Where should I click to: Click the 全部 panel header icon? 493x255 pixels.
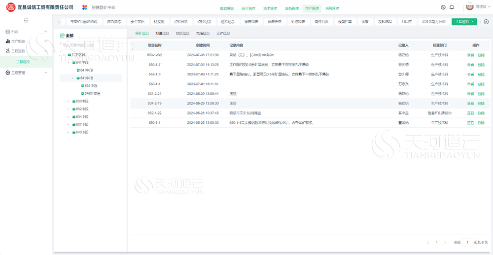[62, 36]
